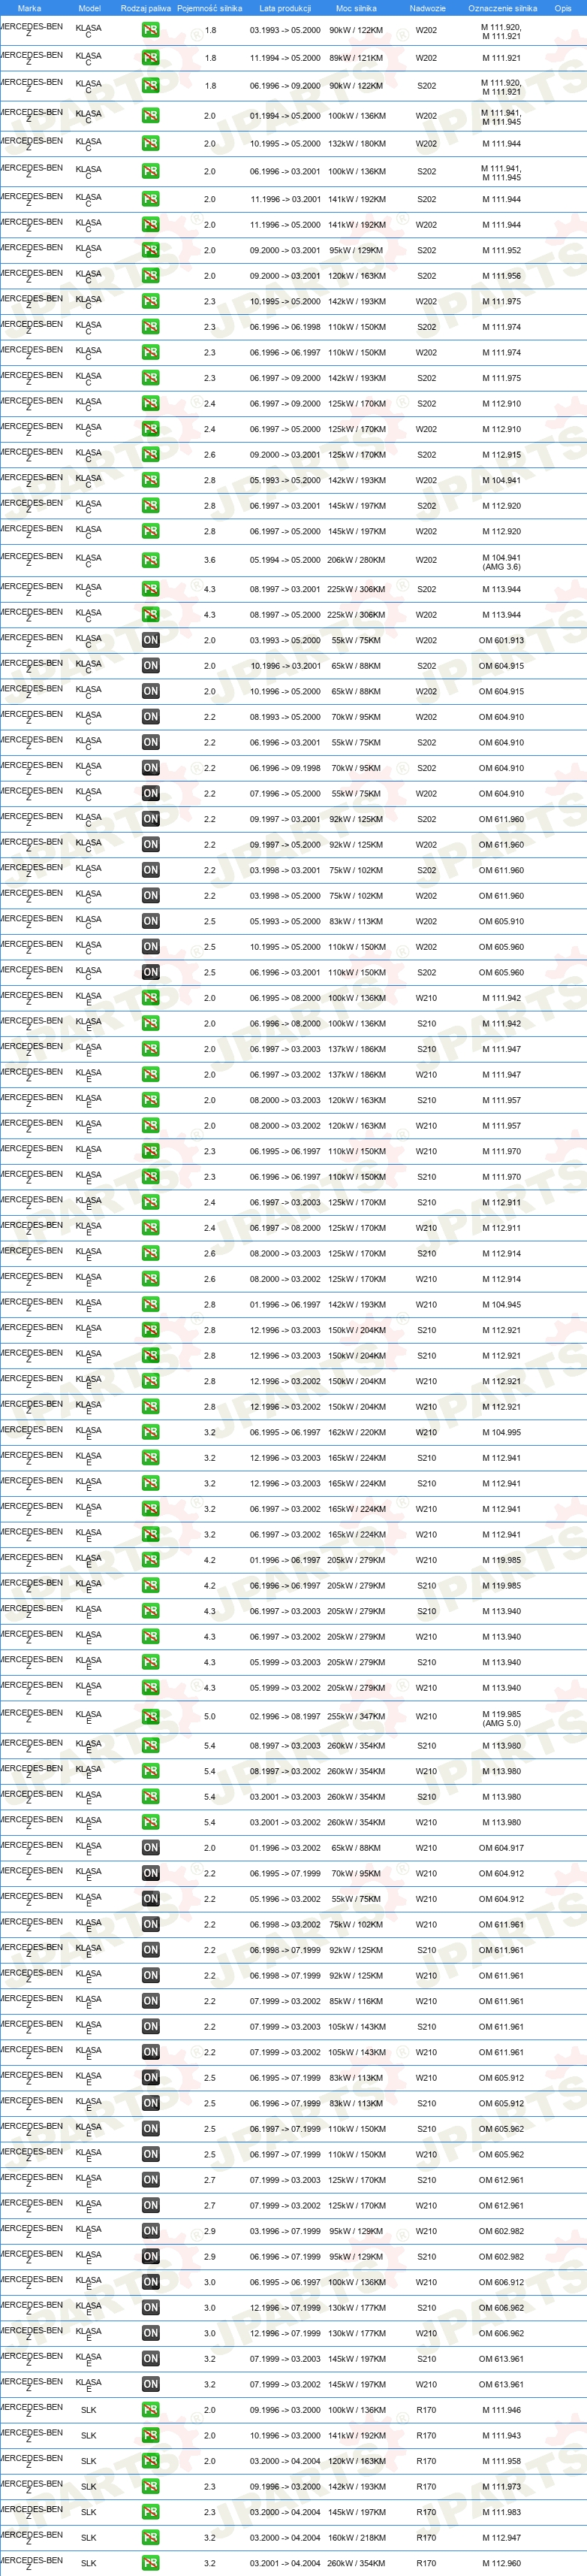This screenshot has width=587, height=2576.
Task: Click petrol icon in M 111.974 W202 row
Action: click(151, 352)
